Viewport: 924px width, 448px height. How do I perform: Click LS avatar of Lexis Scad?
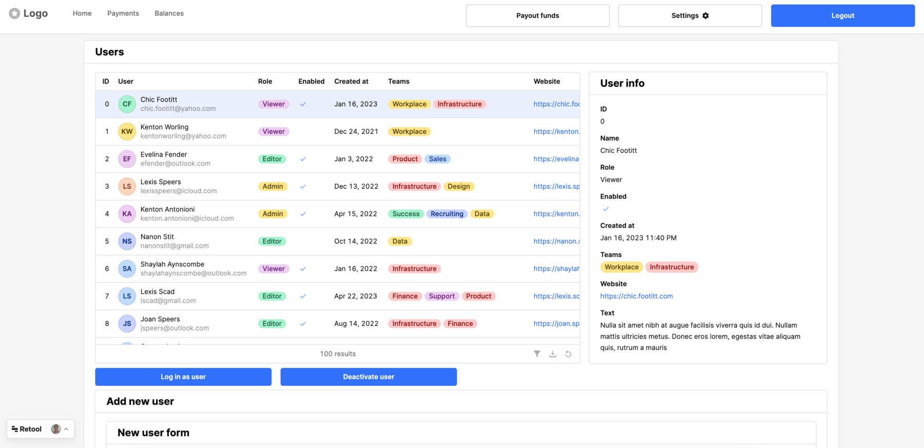pyautogui.click(x=127, y=296)
